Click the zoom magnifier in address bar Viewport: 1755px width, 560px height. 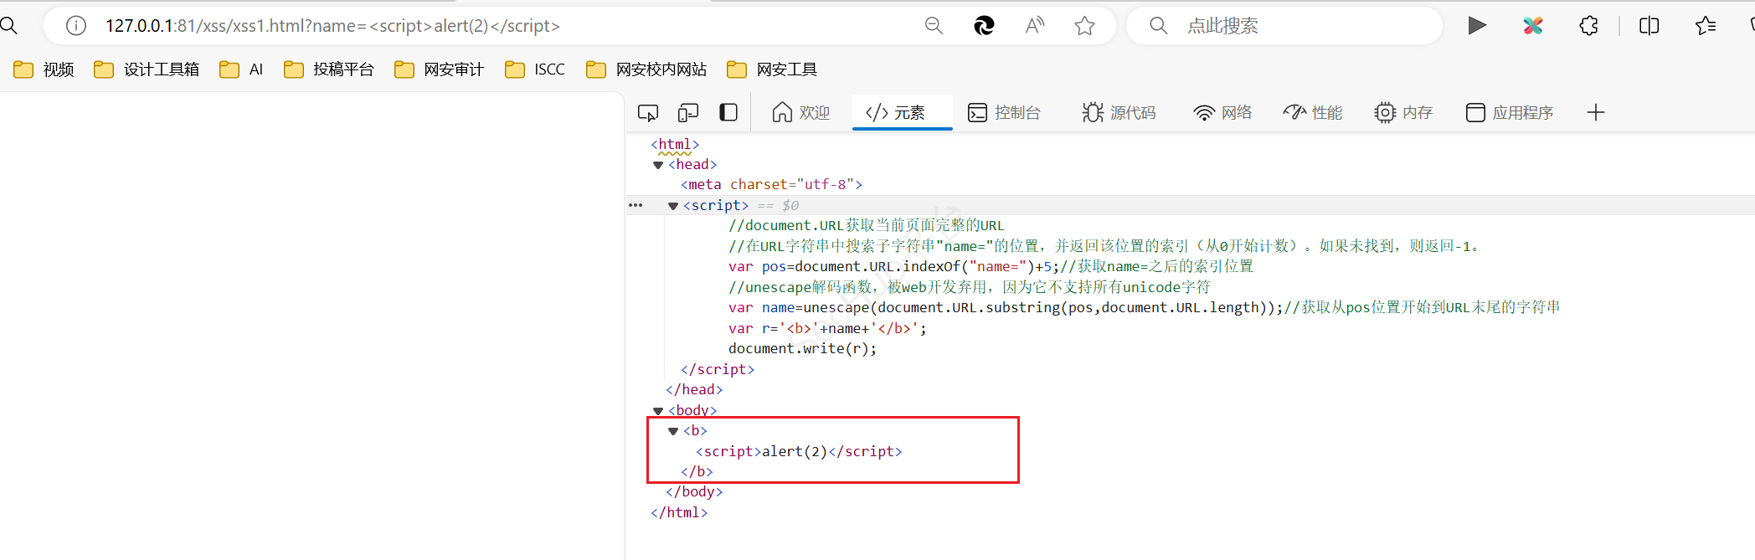coord(934,26)
